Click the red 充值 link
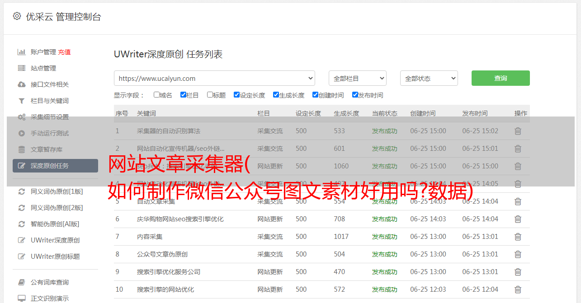Image resolution: width=581 pixels, height=303 pixels. point(64,52)
